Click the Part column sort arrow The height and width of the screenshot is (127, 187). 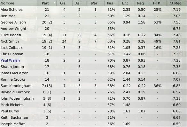pos(55,3)
